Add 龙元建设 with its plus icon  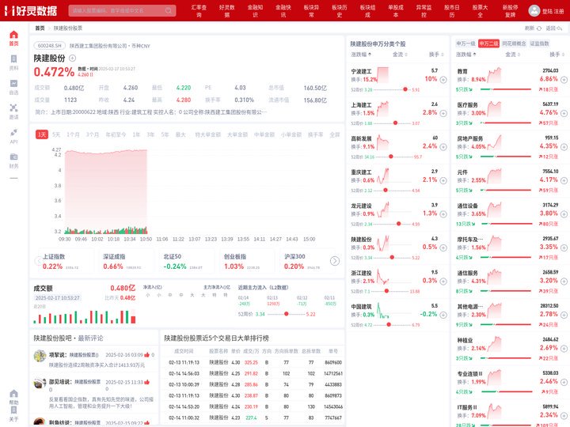[x=443, y=213]
